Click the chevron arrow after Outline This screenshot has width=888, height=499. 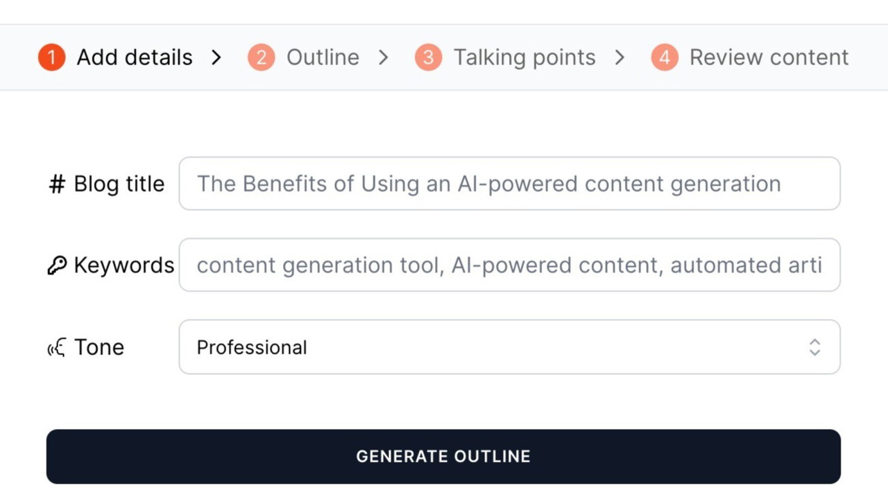383,58
